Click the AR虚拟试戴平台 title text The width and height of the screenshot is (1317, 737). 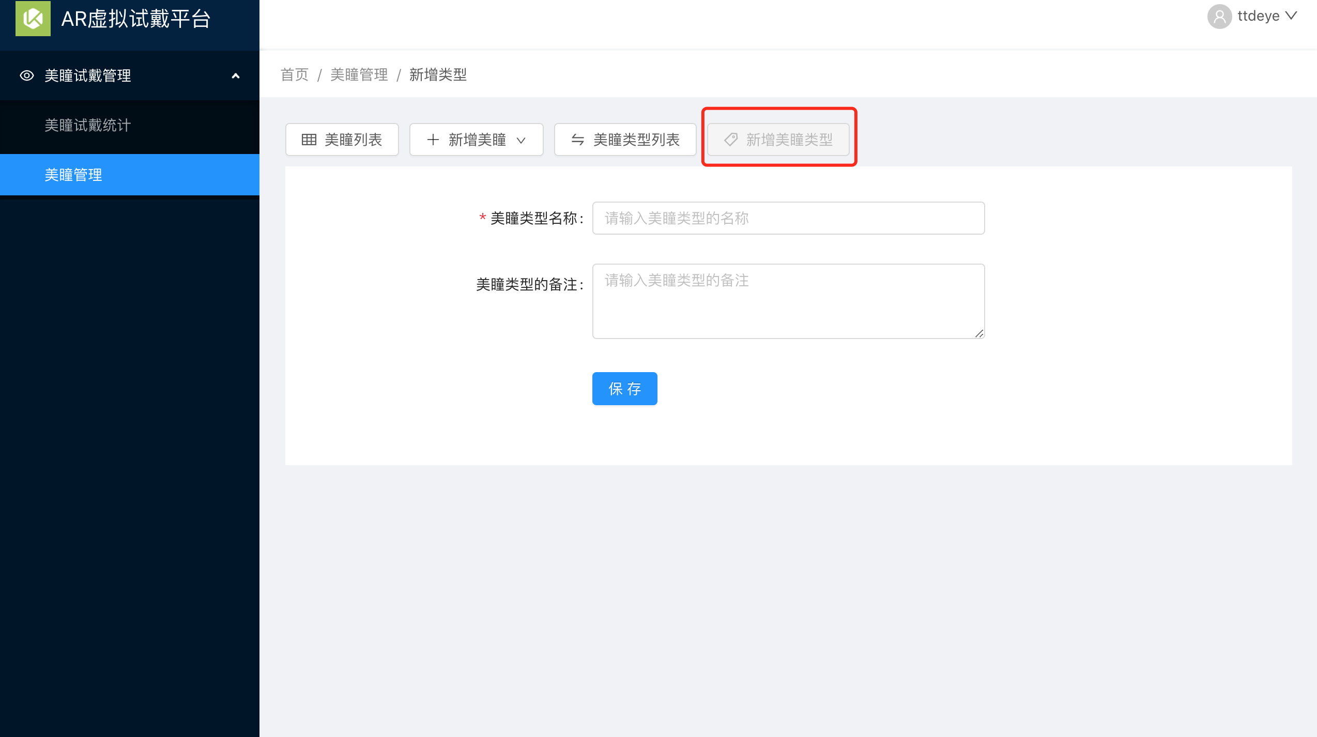136,19
